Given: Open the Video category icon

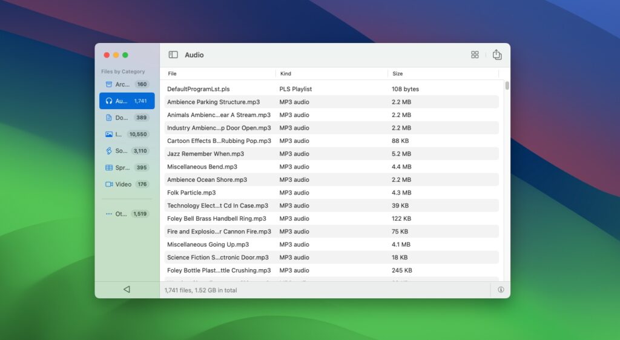Looking at the screenshot, I should click(x=109, y=184).
